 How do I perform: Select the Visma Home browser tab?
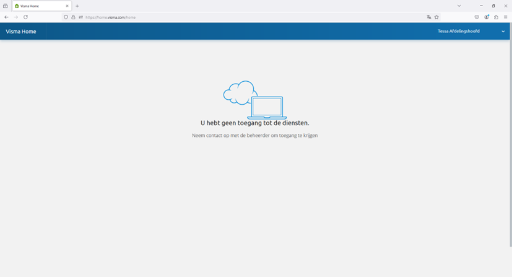pos(42,6)
